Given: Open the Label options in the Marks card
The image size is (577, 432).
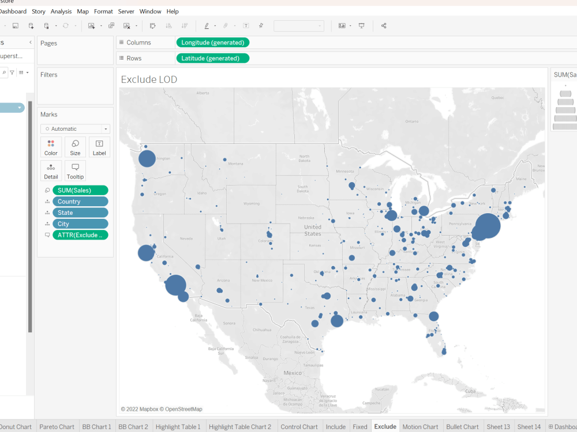Looking at the screenshot, I should point(99,147).
